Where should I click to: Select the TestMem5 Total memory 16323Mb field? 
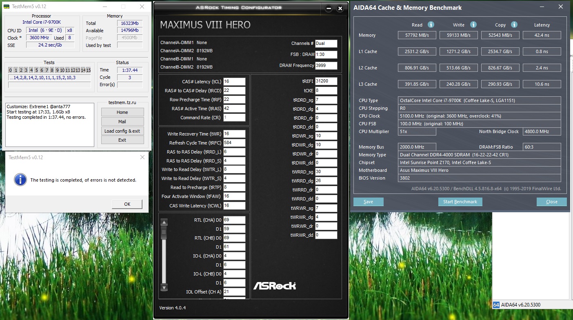(130, 23)
